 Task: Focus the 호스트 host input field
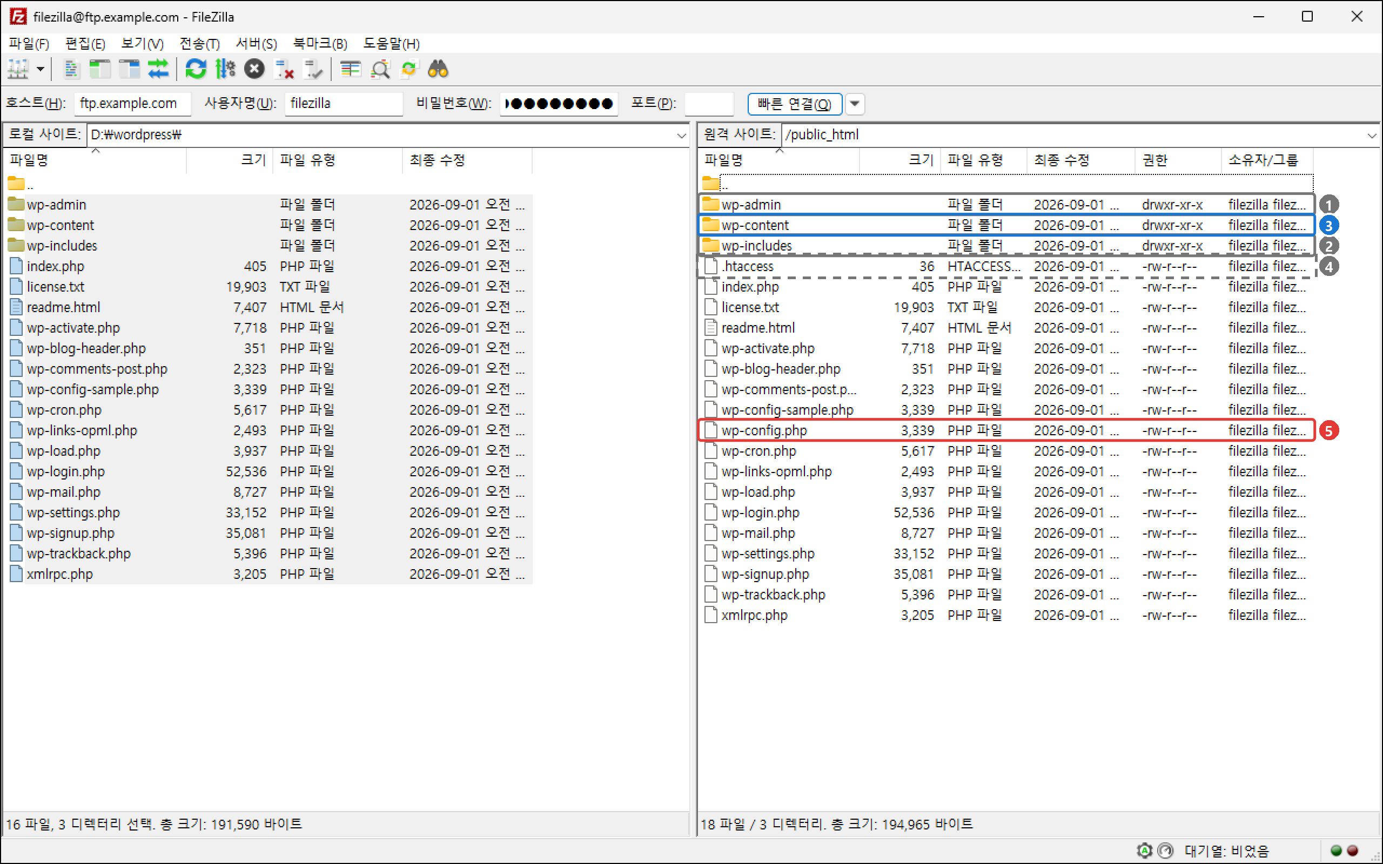coord(132,104)
